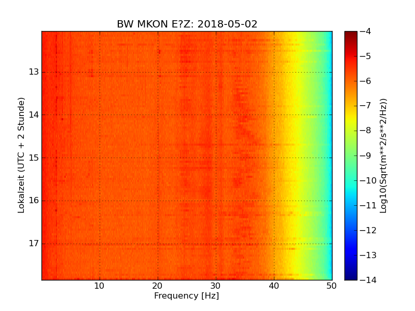This screenshot has height=311, width=415.
Task: Click the x-axis tick label "30"
Action: pos(215,286)
